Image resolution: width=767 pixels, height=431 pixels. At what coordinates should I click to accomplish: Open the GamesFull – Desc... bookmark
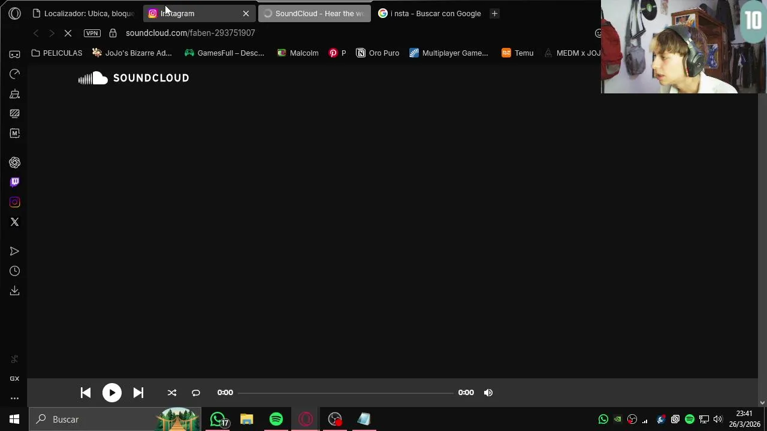224,53
